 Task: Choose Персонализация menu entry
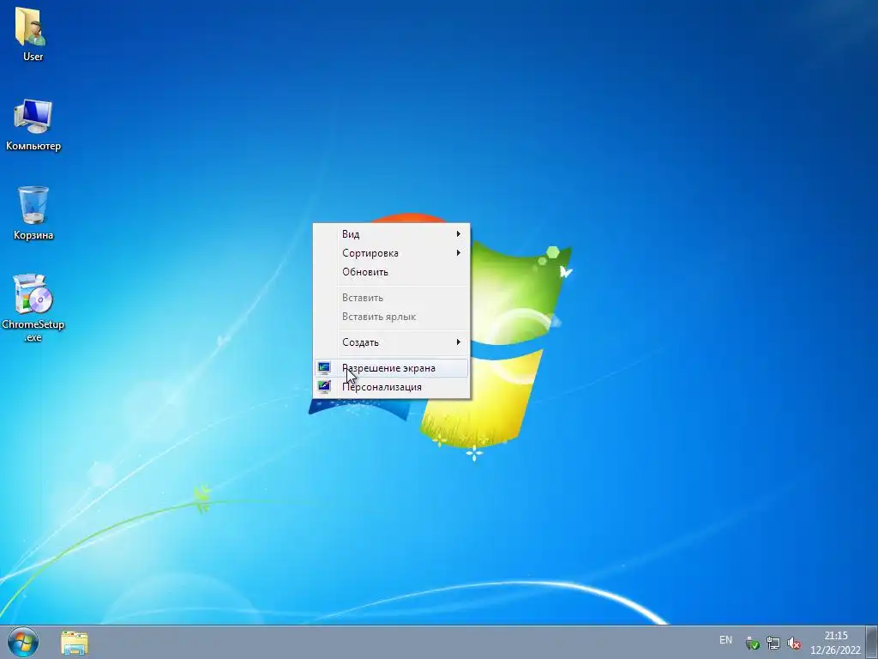pyautogui.click(x=391, y=387)
